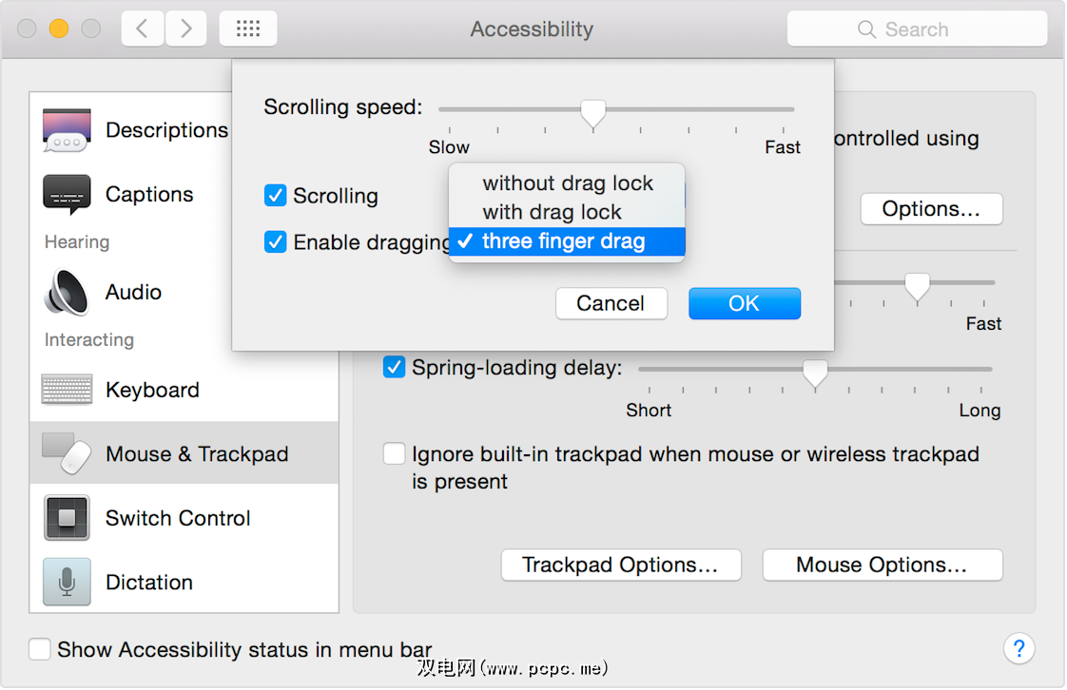Select 'three finger drag' menu item

pos(563,241)
